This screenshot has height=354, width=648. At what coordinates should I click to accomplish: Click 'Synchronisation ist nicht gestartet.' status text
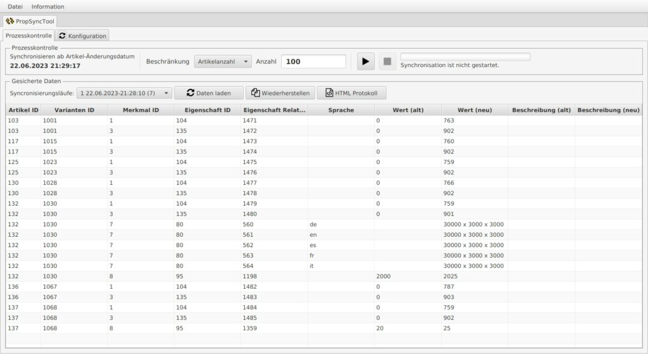click(x=450, y=65)
